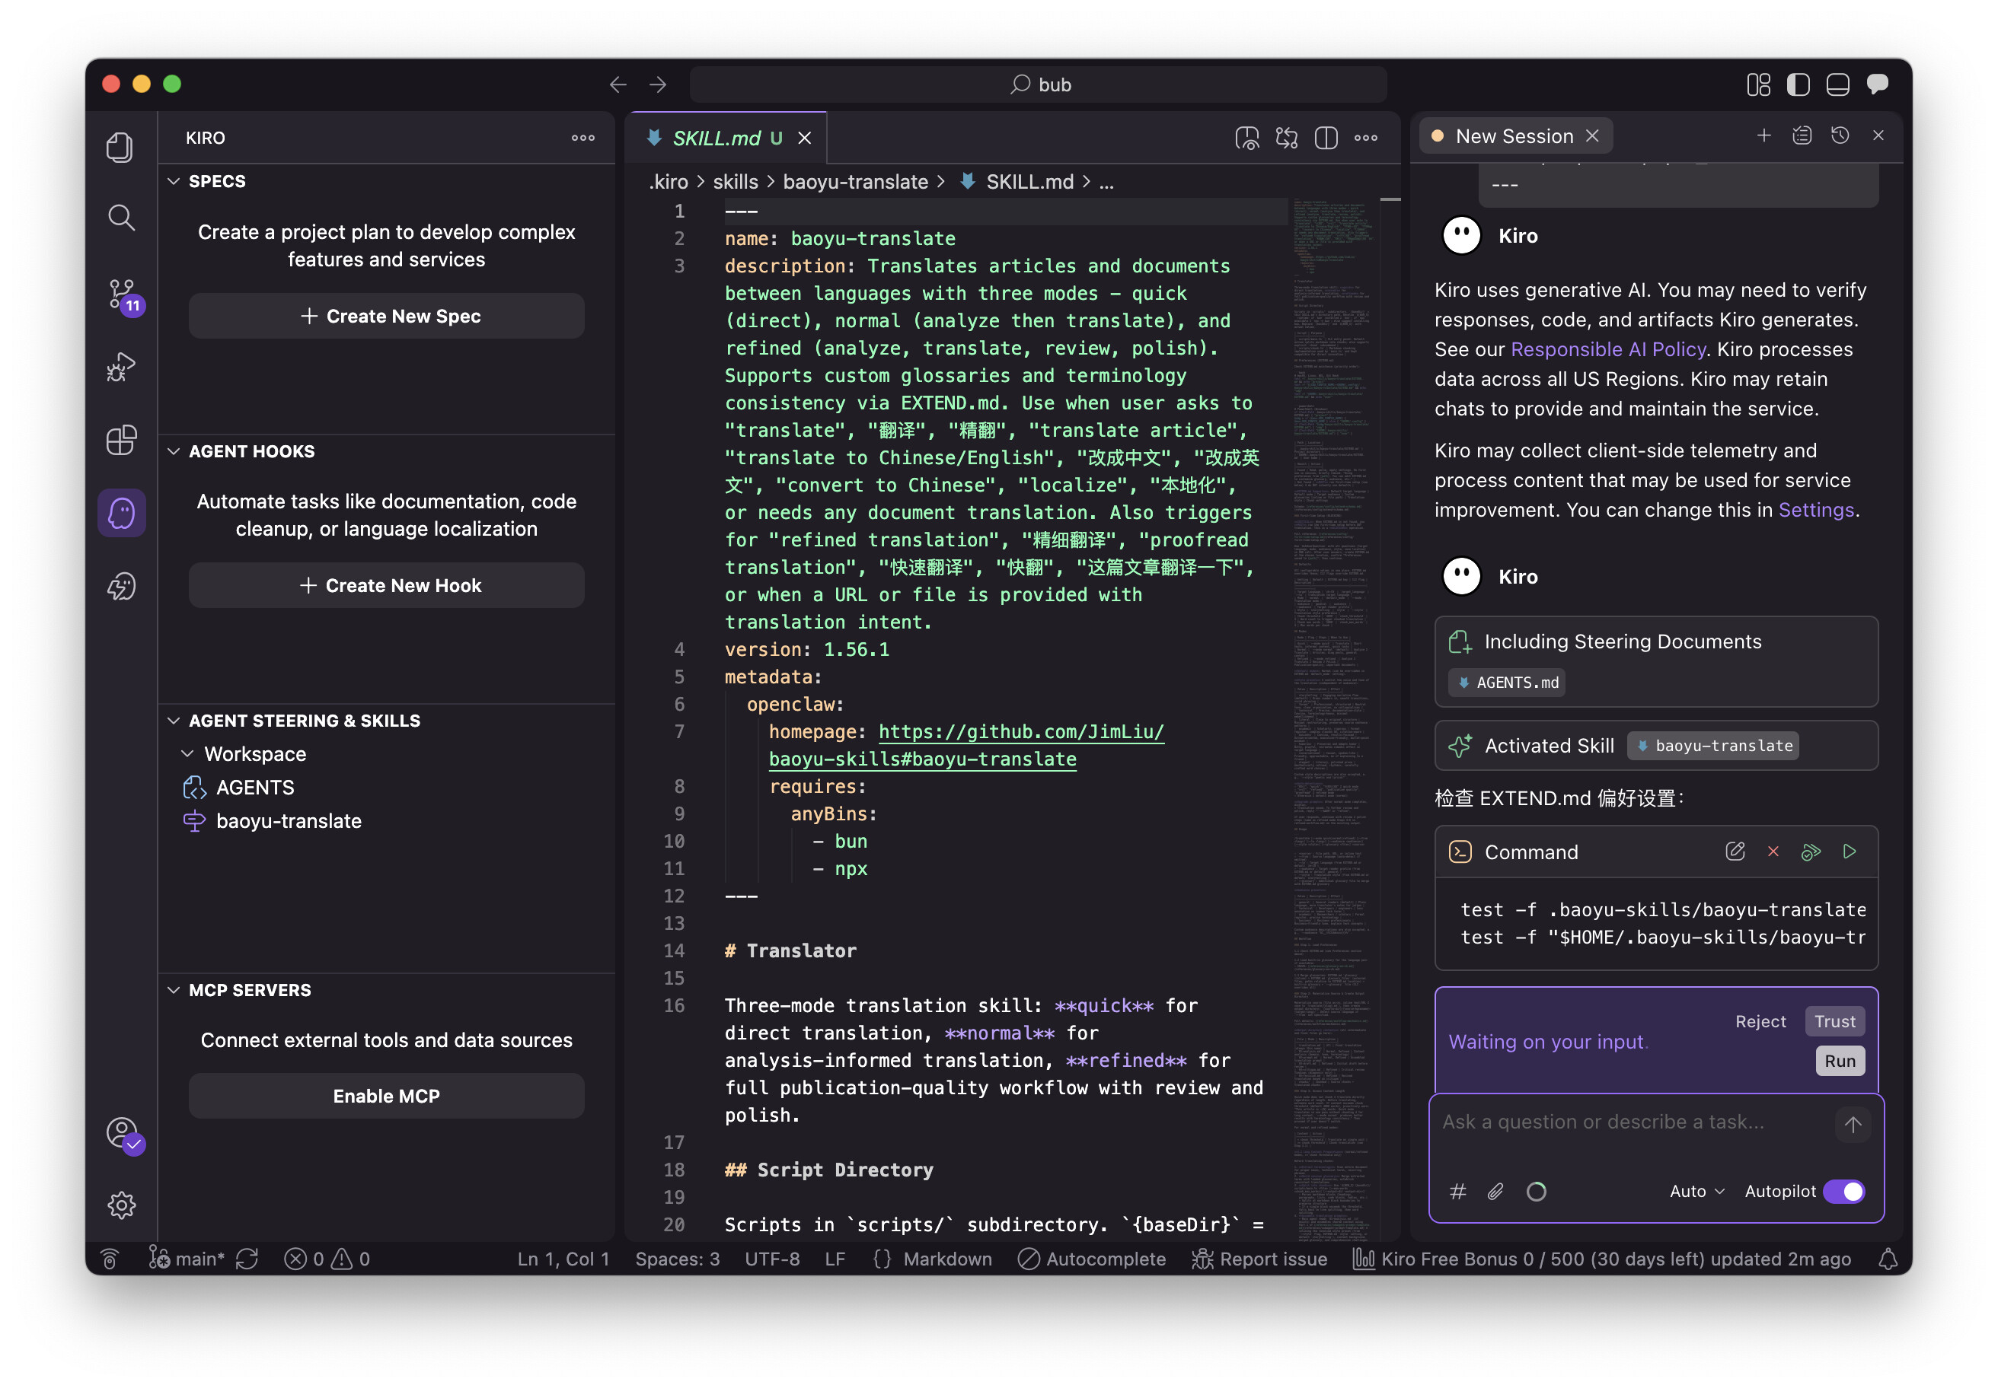
Task: Select the SKILL.md editor tab
Action: tap(727, 138)
